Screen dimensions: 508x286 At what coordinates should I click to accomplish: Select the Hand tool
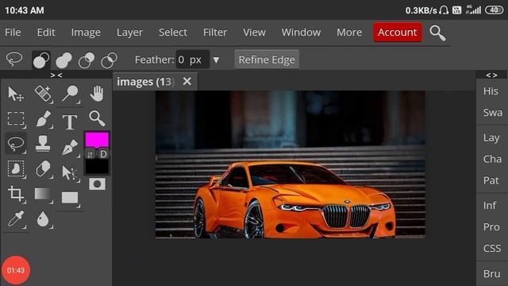tap(97, 94)
